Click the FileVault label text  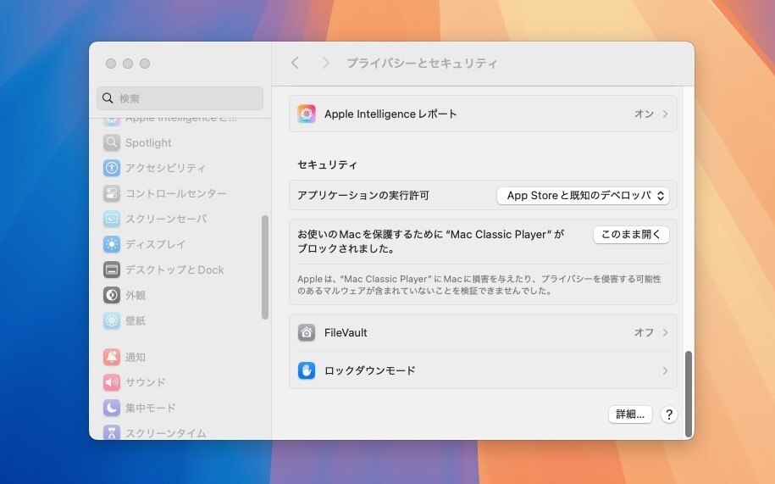346,333
